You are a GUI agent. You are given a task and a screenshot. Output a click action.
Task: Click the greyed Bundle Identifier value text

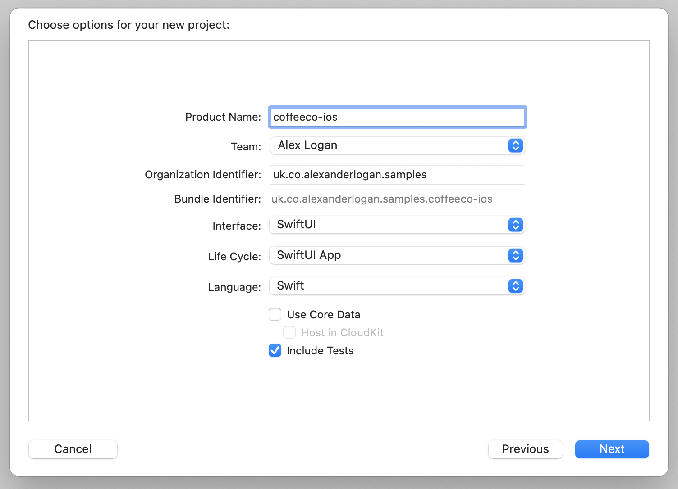382,199
